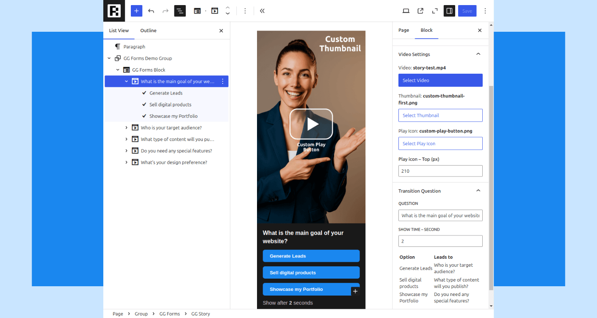
Task: Redo the change with redo arrow
Action: (x=166, y=11)
